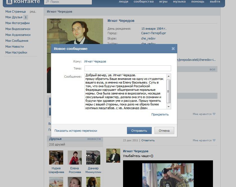Click the name Данияр Миннуллин

[93, 170]
